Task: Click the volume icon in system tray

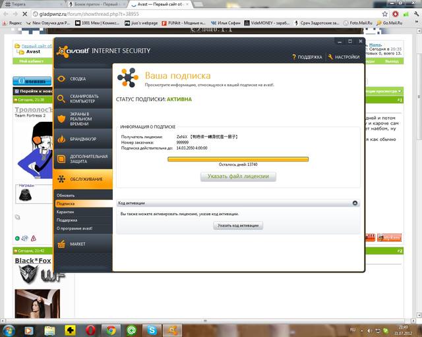Action: [x=370, y=331]
